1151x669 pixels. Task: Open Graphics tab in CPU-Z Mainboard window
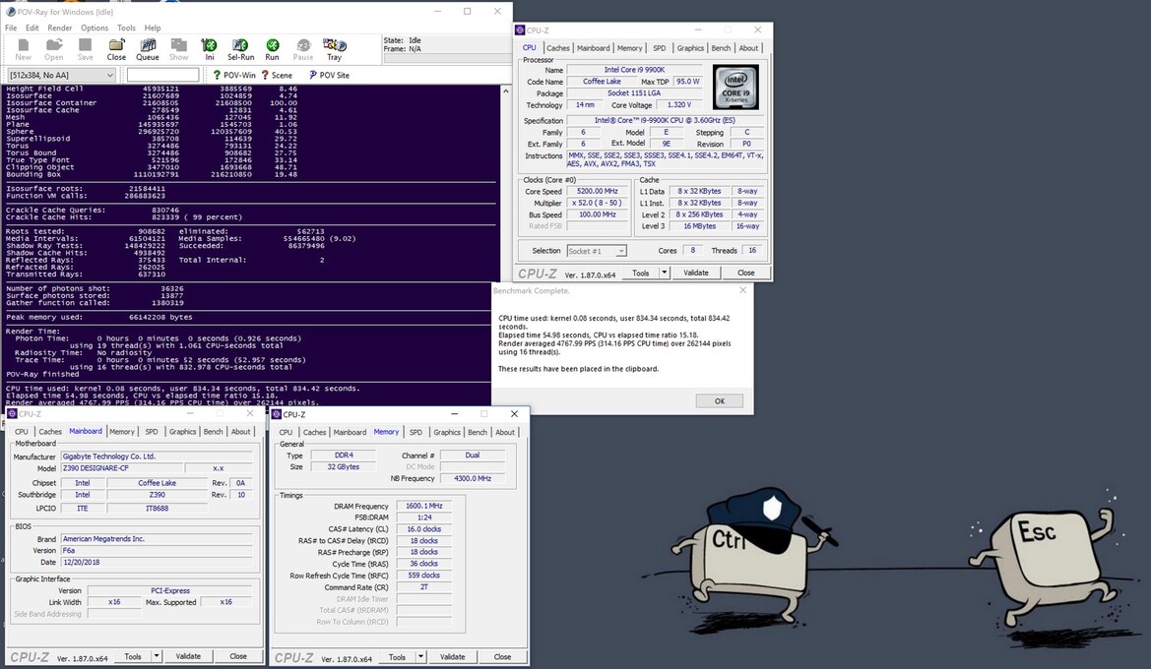click(182, 432)
